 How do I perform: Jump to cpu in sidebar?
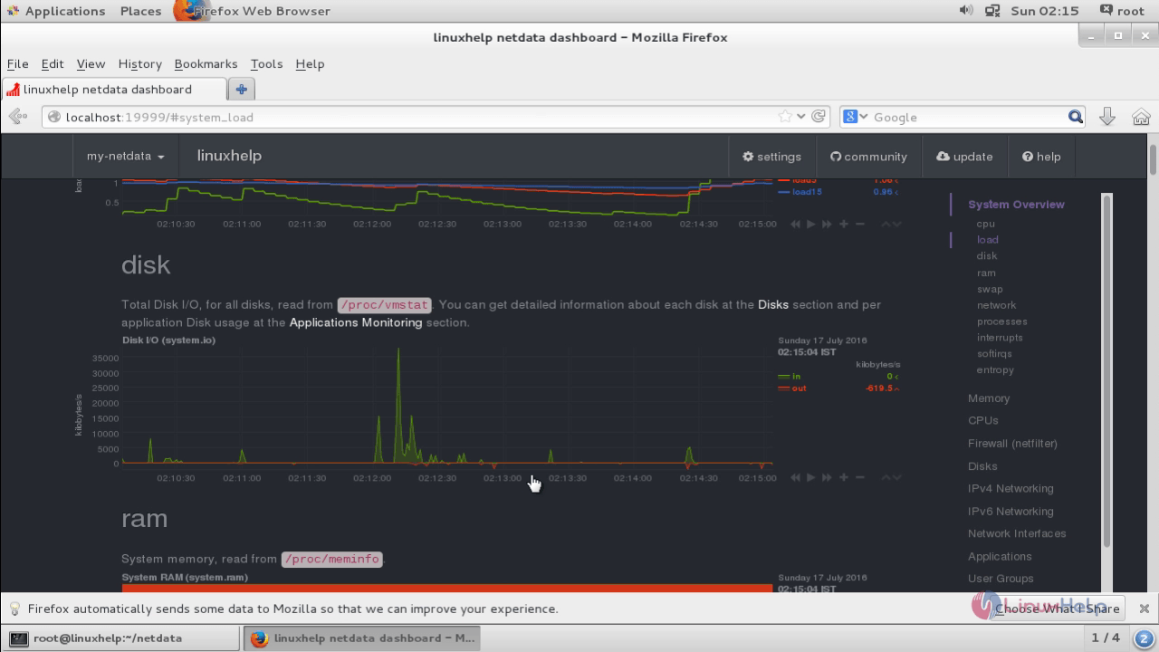point(986,224)
